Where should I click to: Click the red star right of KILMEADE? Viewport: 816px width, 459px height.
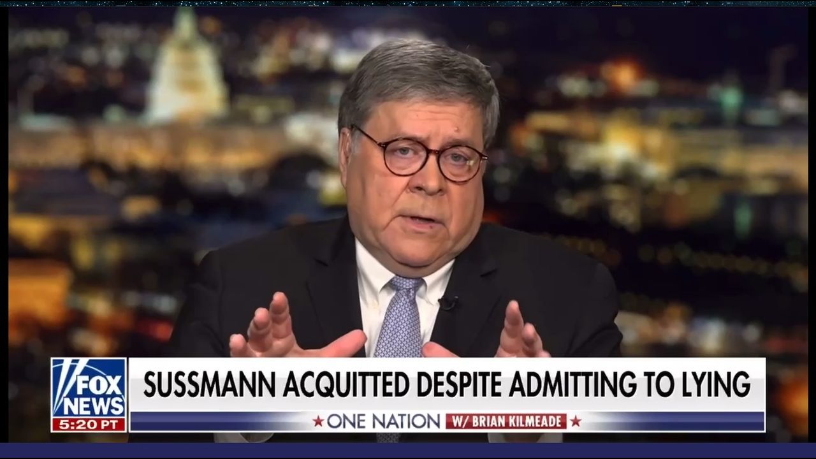point(576,421)
